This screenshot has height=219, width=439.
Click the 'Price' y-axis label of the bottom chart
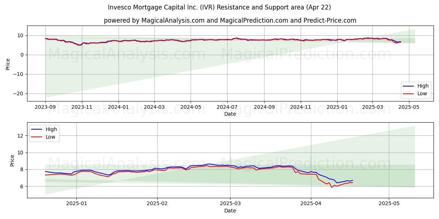(12, 160)
